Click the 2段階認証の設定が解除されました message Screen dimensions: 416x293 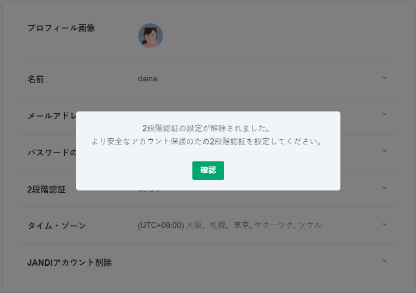click(x=208, y=128)
